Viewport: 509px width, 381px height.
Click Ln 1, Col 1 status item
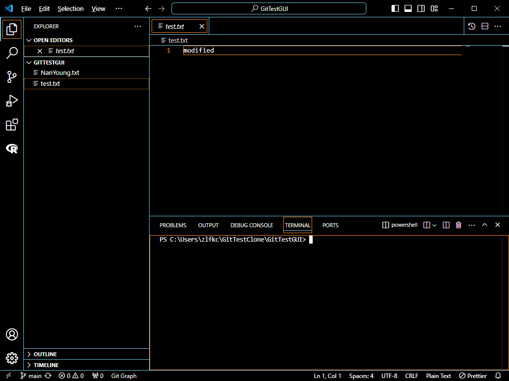pyautogui.click(x=327, y=376)
